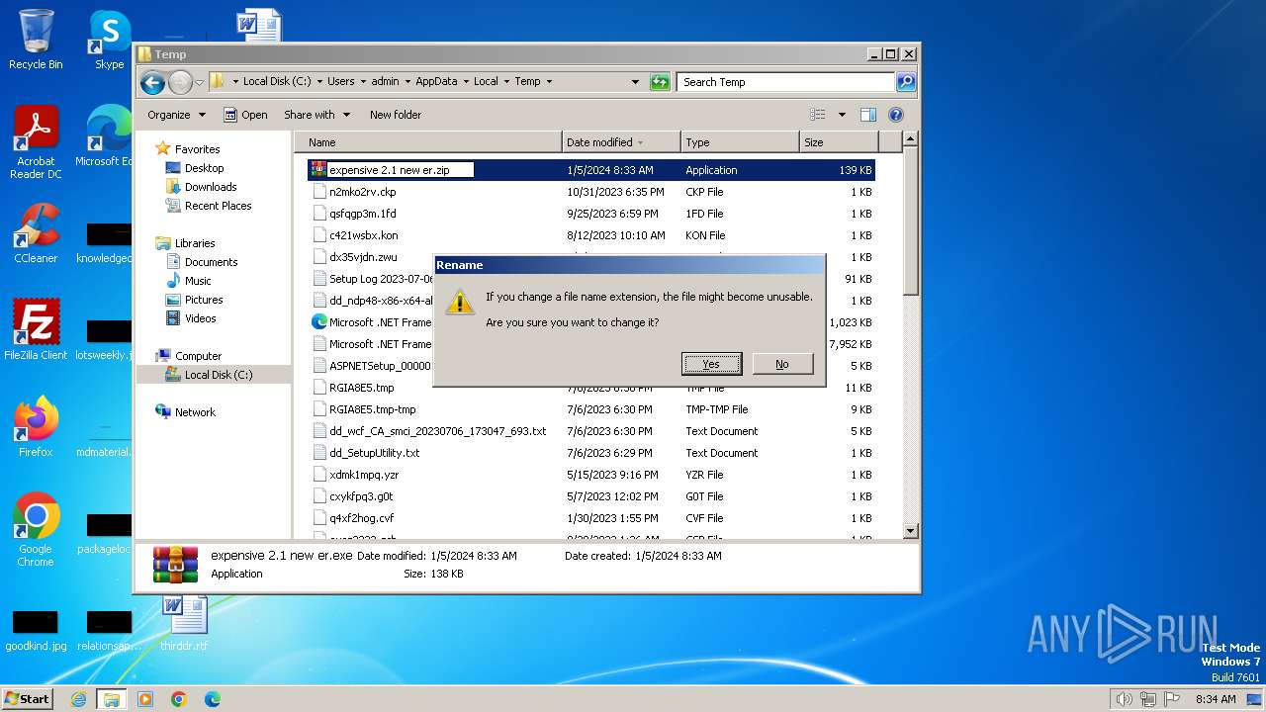The width and height of the screenshot is (1266, 712).
Task: Open Videos library
Action: [200, 318]
